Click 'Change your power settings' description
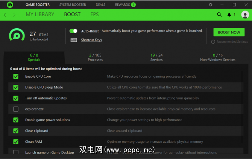The width and height of the screenshot is (252, 159). pos(144,120)
